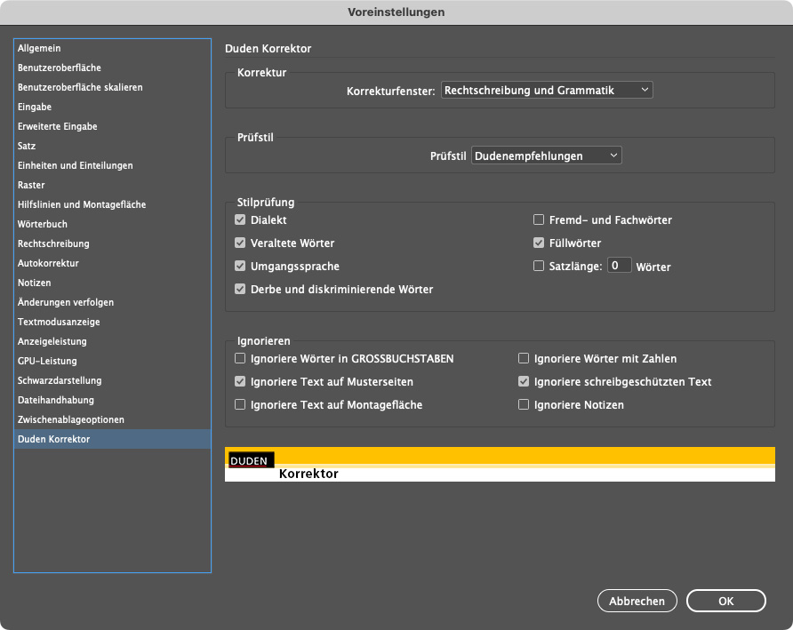
Task: Confirm preferences with OK button
Action: tap(725, 601)
